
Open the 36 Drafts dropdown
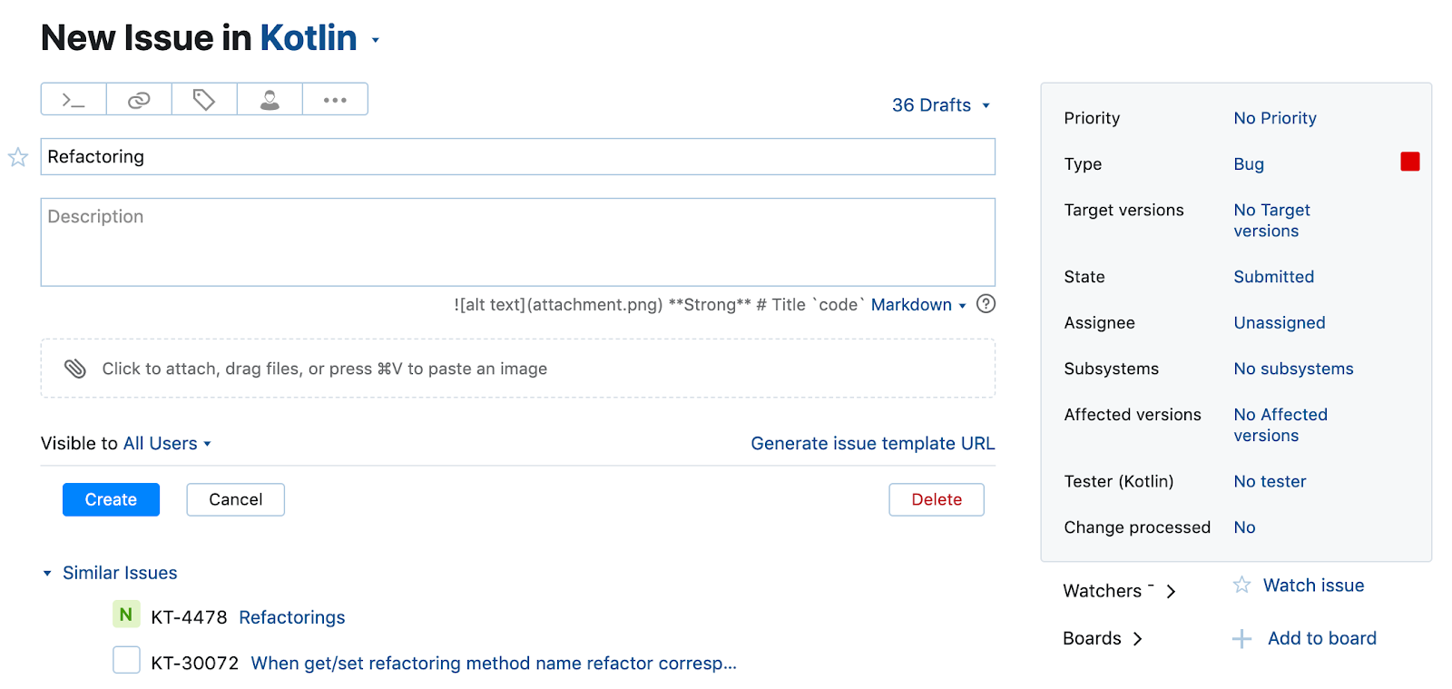tap(940, 105)
